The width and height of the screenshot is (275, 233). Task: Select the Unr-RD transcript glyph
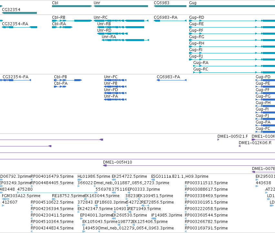click(112, 34)
